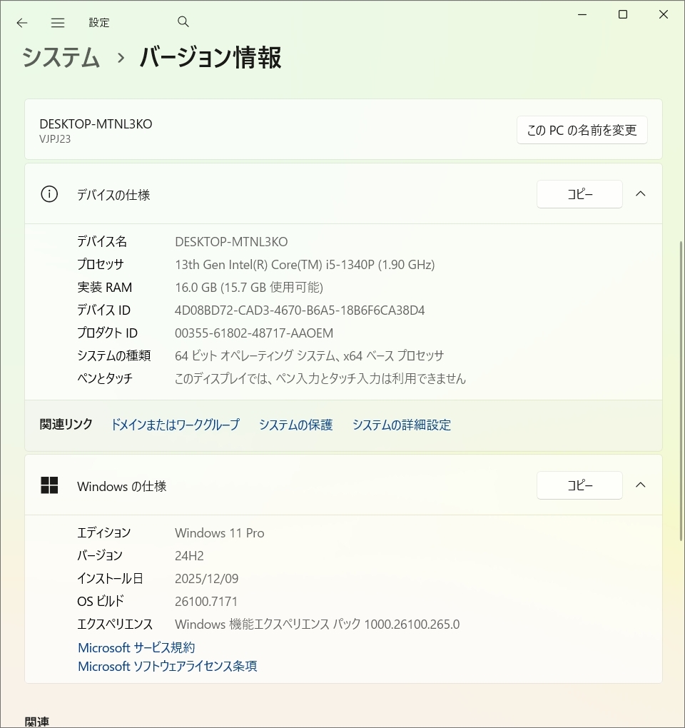
Task: Click the minimize window icon
Action: point(582,14)
